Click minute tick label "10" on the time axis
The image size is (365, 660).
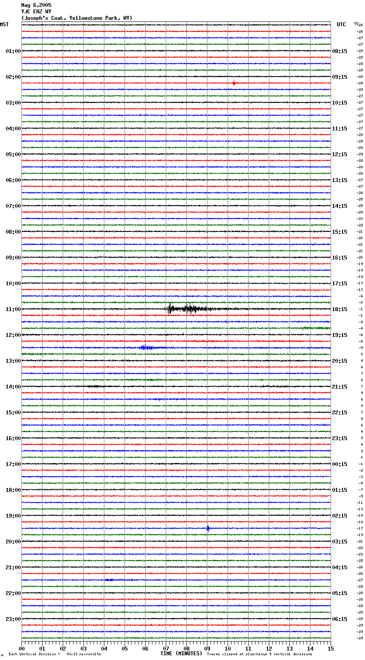[x=228, y=648]
